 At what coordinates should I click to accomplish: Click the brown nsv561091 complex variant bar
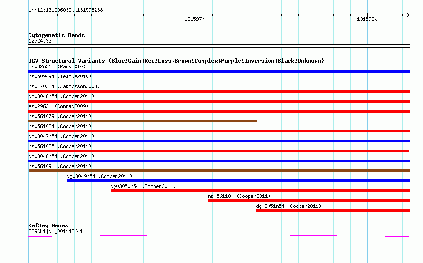(x=219, y=171)
